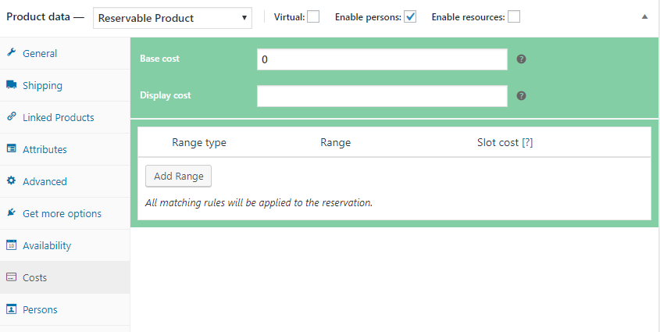The width and height of the screenshot is (660, 332).
Task: Enable the Virtual checkbox
Action: [x=313, y=17]
